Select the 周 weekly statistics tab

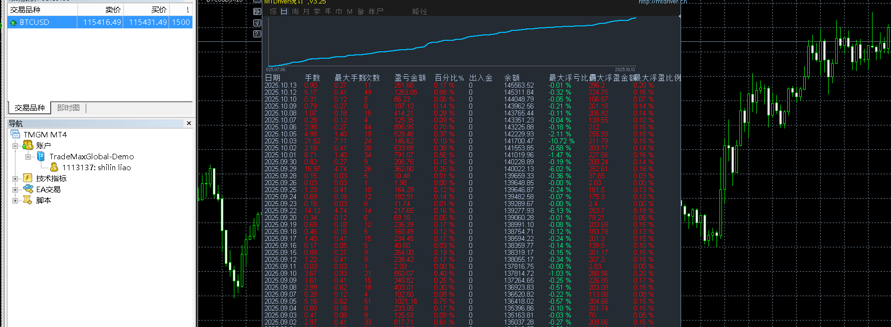point(295,11)
